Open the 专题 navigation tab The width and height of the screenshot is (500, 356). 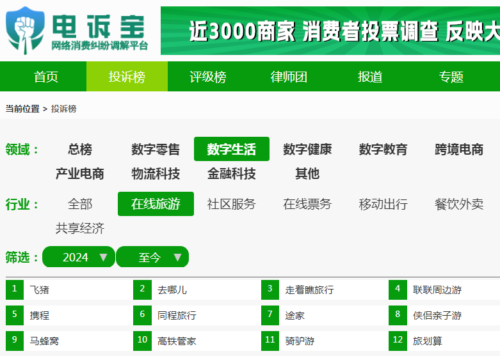451,77
